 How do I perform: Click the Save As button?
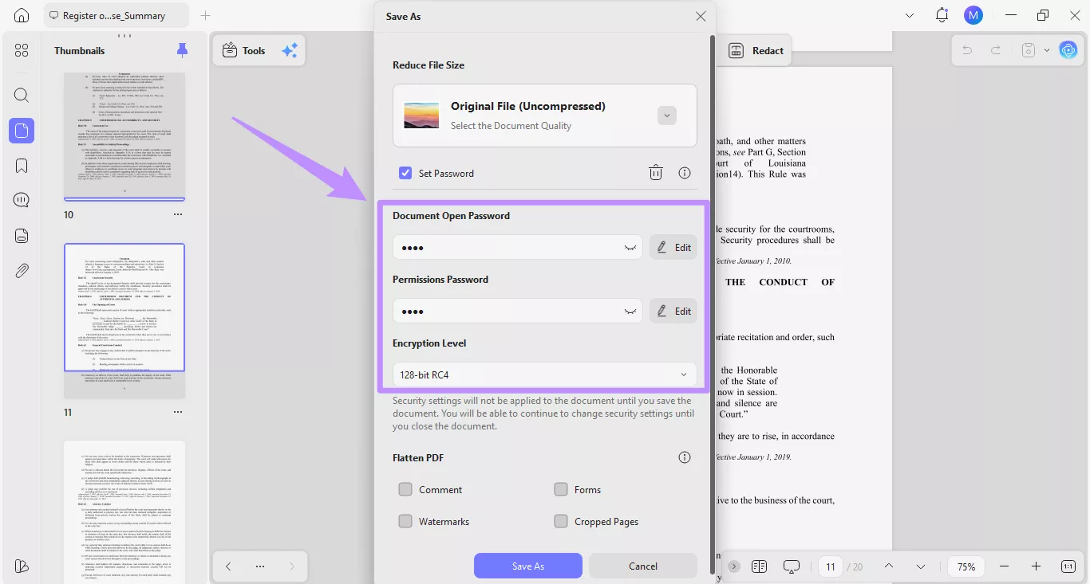[528, 566]
